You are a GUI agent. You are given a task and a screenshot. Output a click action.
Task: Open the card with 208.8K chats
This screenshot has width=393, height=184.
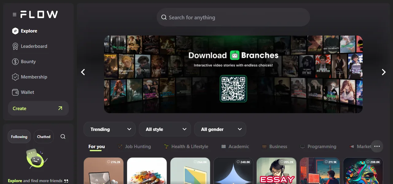[363, 171]
